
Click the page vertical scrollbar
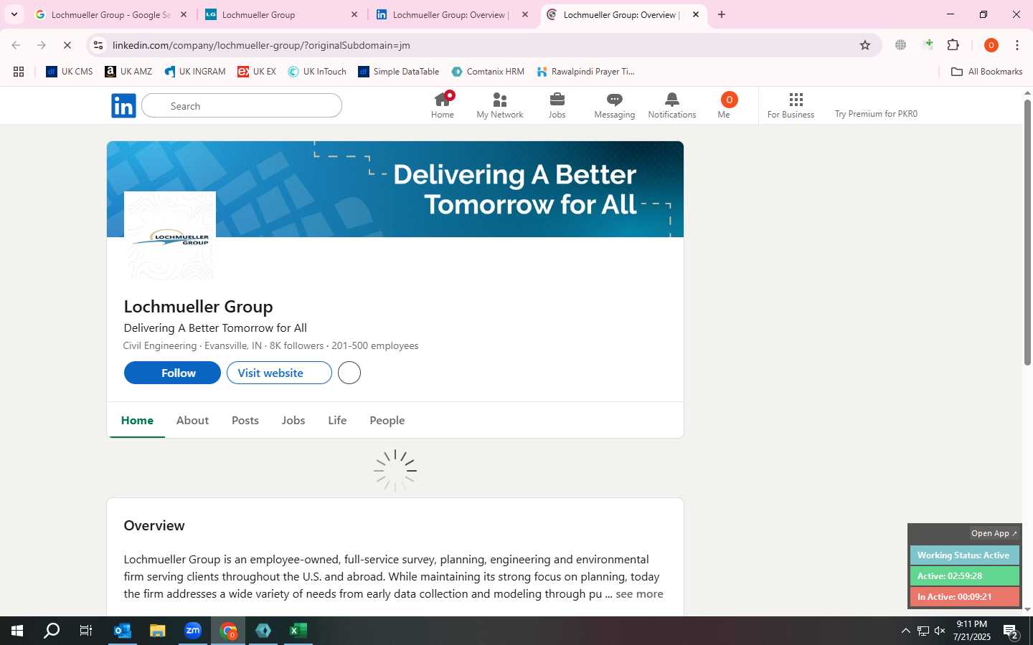(x=1027, y=233)
